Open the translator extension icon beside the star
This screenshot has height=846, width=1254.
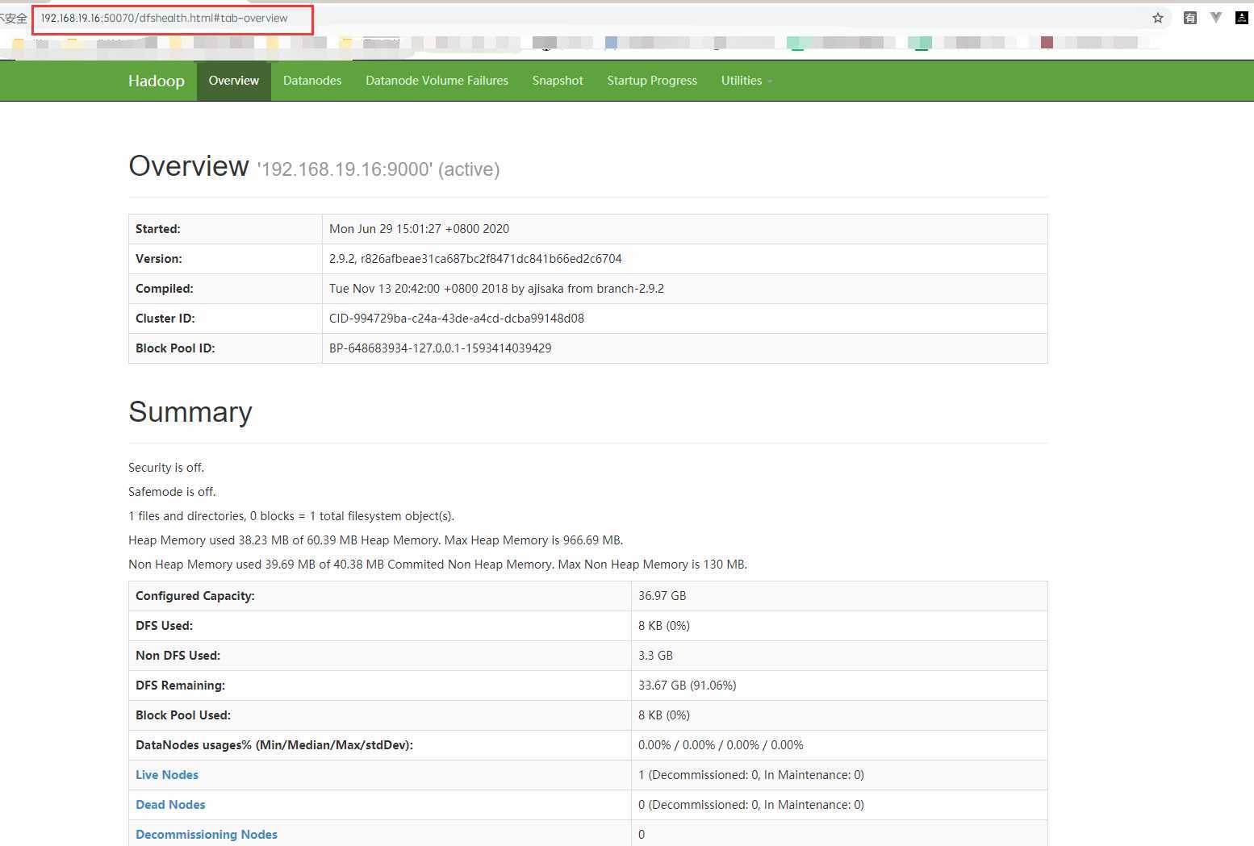pos(1189,18)
